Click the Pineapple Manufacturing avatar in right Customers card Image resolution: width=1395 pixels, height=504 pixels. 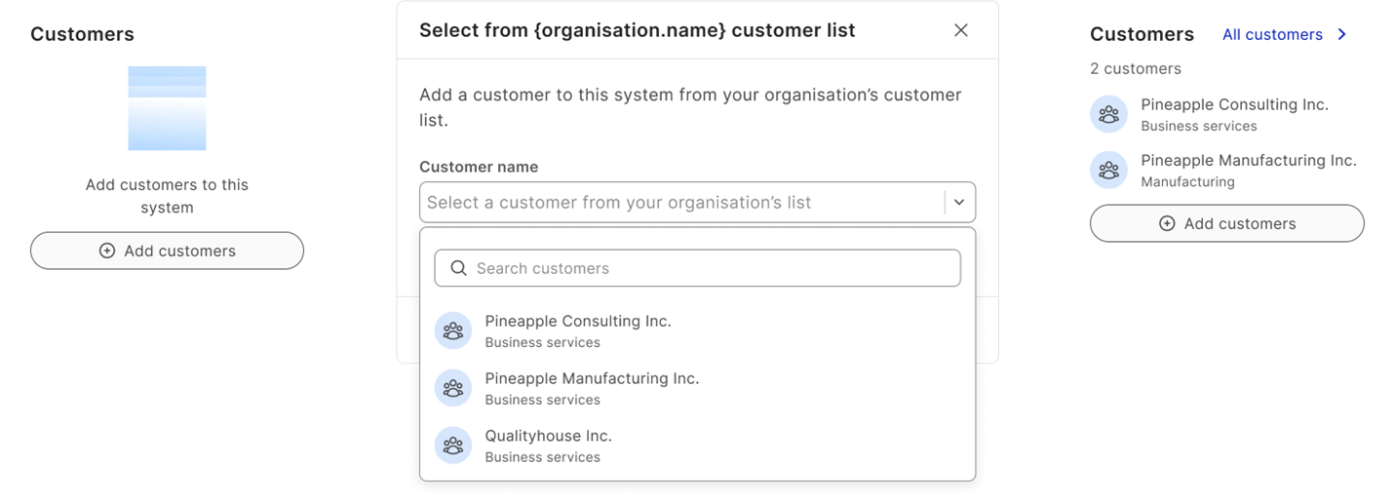click(1108, 171)
